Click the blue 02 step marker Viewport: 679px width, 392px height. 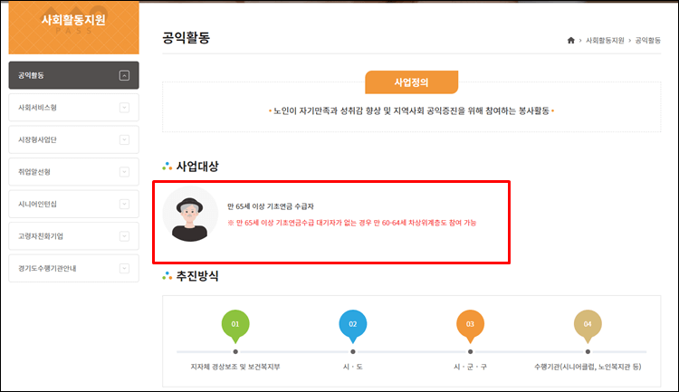point(353,326)
